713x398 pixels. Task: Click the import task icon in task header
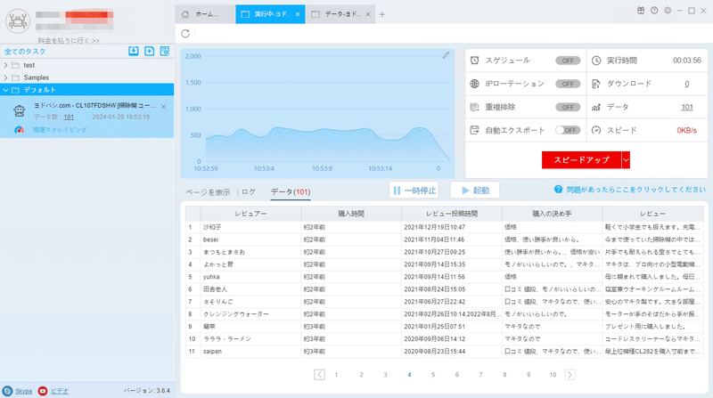(x=133, y=51)
